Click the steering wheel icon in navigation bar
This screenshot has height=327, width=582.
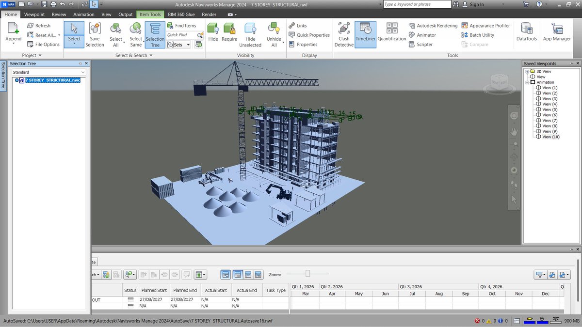514,115
